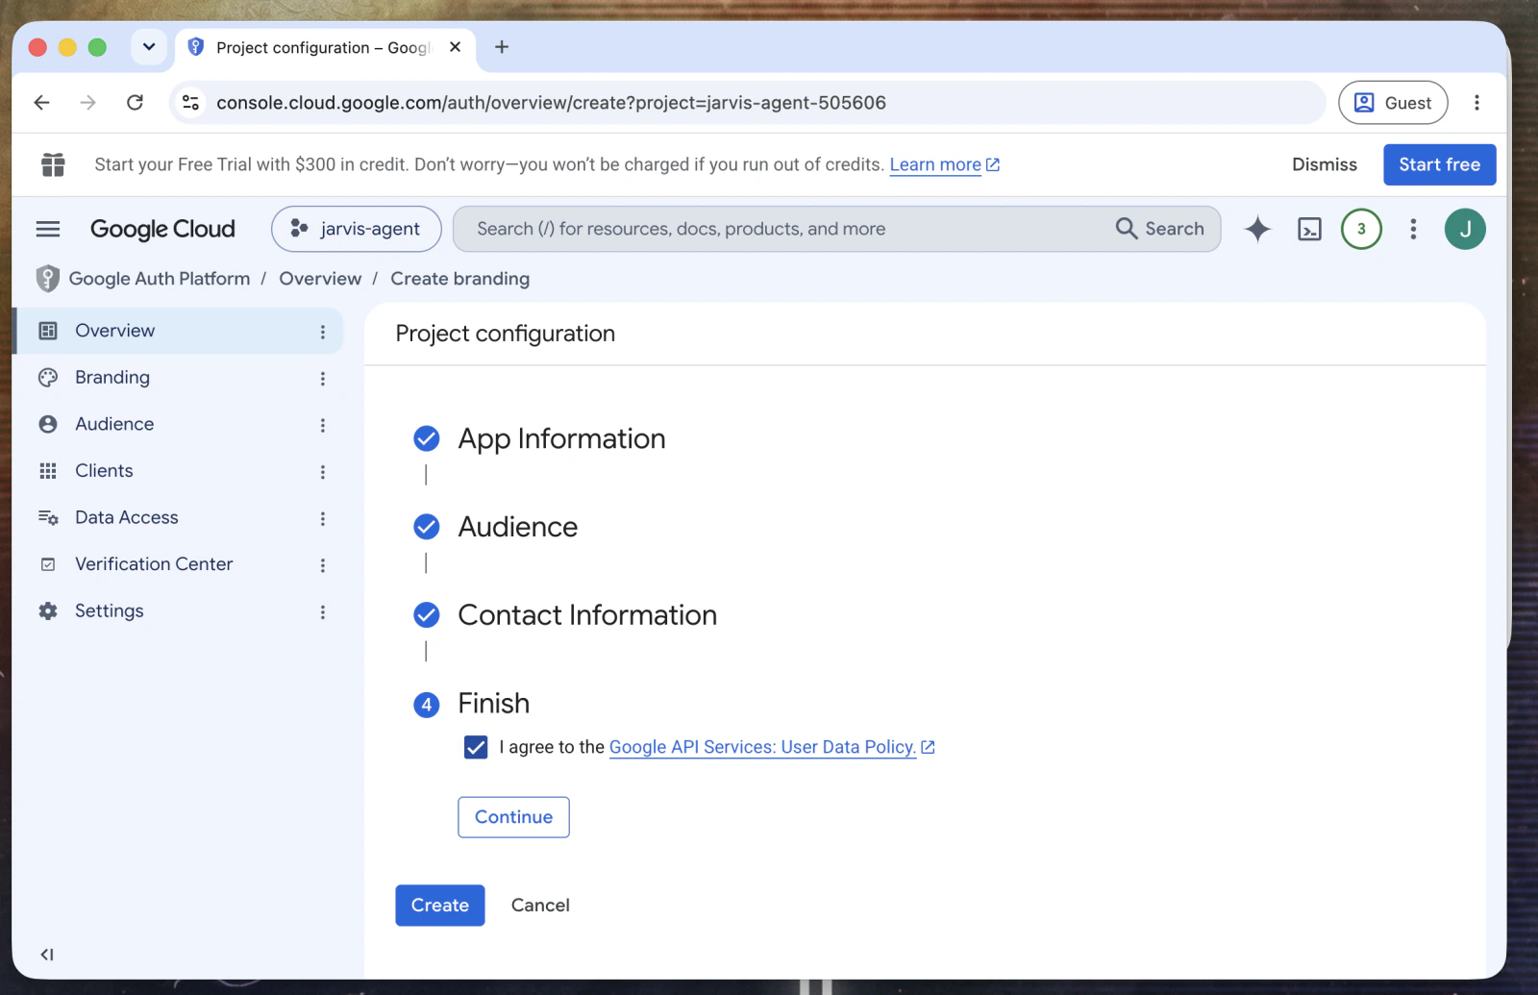This screenshot has width=1538, height=995.
Task: Click the Continue button
Action: click(513, 817)
